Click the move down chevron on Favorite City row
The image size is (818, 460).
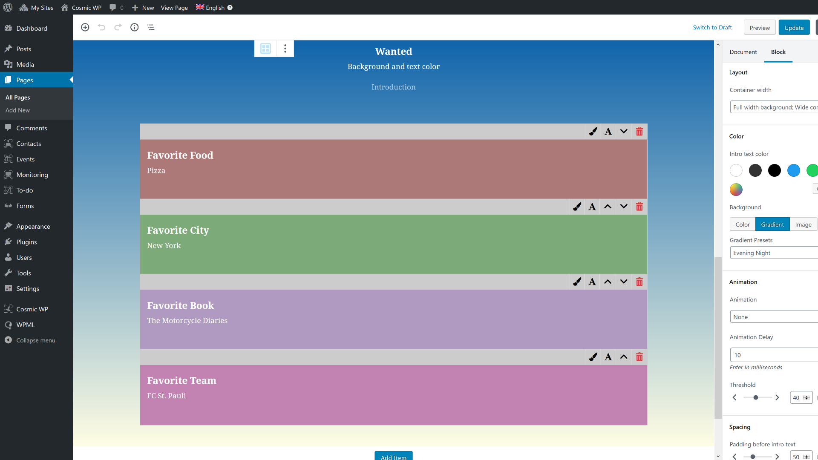[x=624, y=207]
